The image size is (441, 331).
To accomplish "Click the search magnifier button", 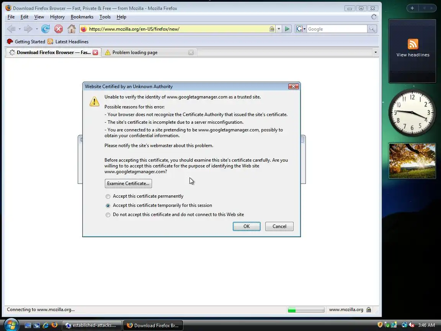I will point(372,29).
